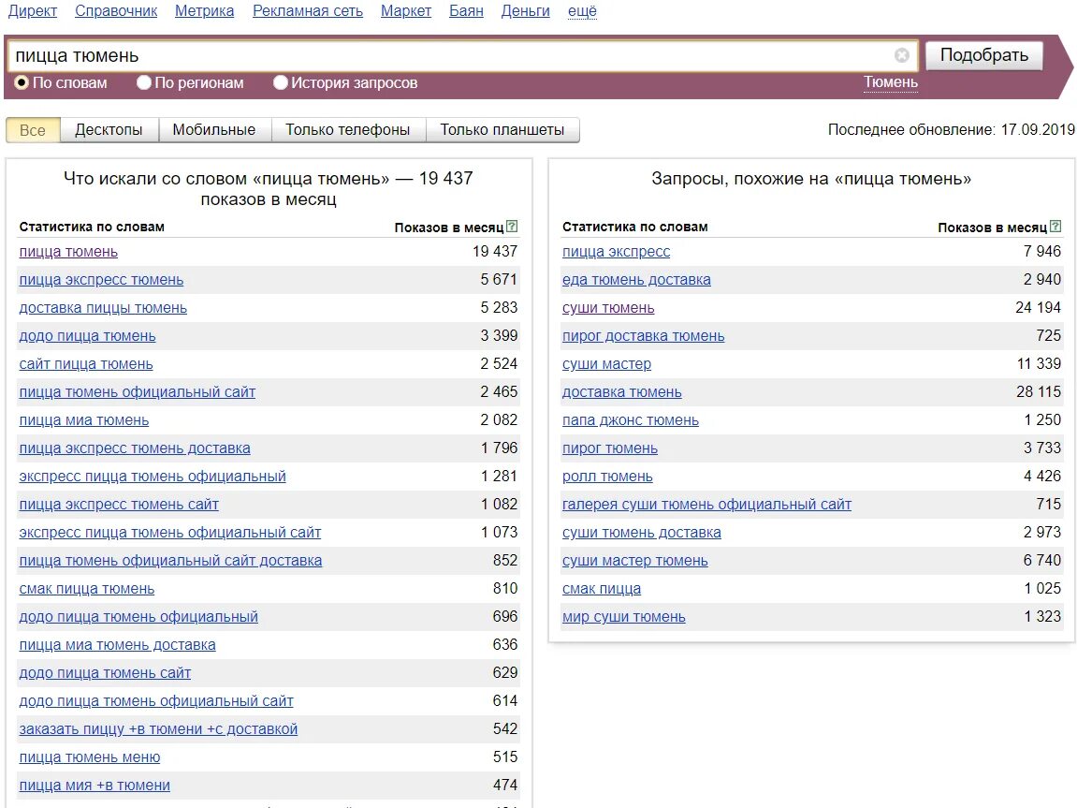Screen dimensions: 1077x808
Task: Open the 'экспресс пицца тюмень официальный' query
Action: tap(153, 477)
